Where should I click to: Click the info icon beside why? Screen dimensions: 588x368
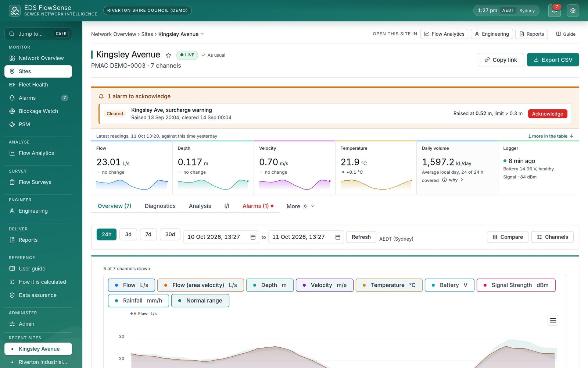[x=444, y=180]
